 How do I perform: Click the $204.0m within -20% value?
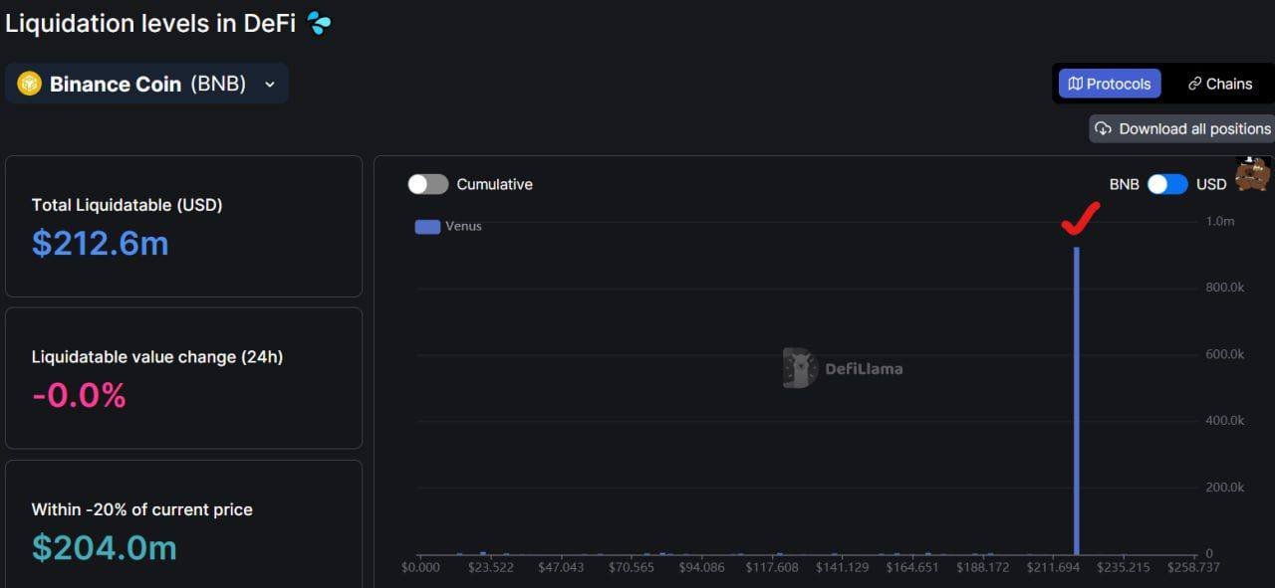pyautogui.click(x=104, y=547)
